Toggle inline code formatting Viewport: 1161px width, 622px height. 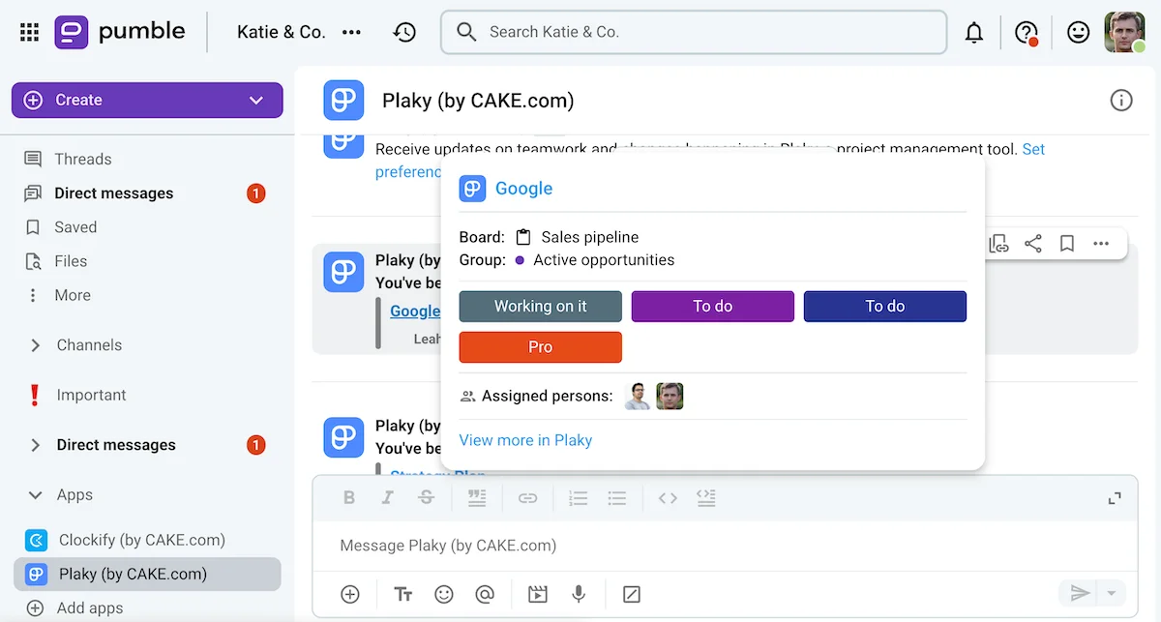(x=668, y=498)
